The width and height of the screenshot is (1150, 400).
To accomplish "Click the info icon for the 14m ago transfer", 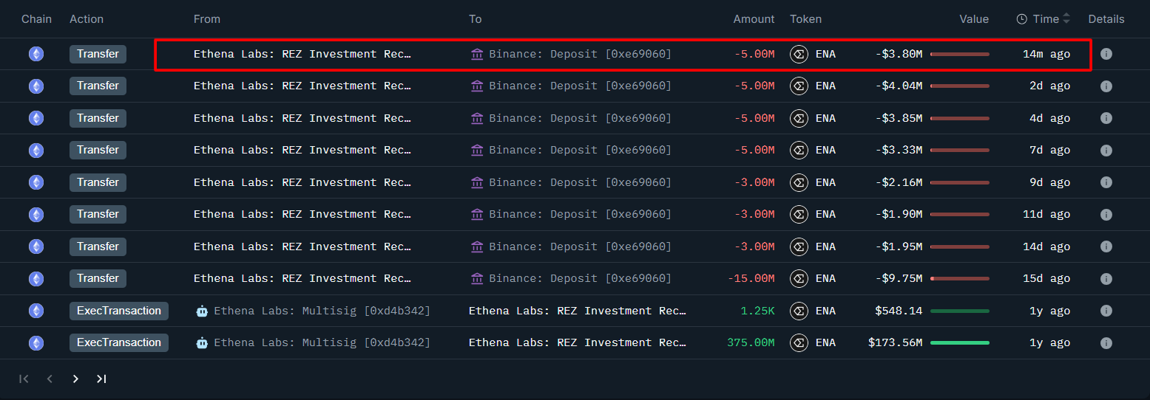I will point(1106,54).
